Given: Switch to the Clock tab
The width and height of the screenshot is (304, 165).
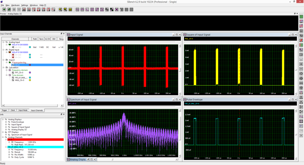Looking at the screenshot, I should 13,110.
